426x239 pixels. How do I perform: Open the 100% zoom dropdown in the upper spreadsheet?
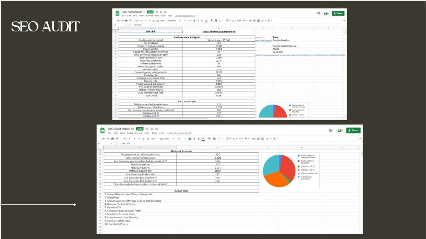pos(138,20)
